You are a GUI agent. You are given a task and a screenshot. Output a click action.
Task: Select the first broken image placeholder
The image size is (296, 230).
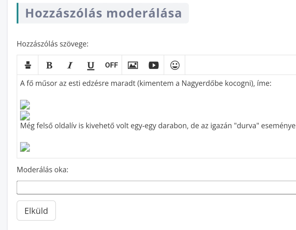25,104
